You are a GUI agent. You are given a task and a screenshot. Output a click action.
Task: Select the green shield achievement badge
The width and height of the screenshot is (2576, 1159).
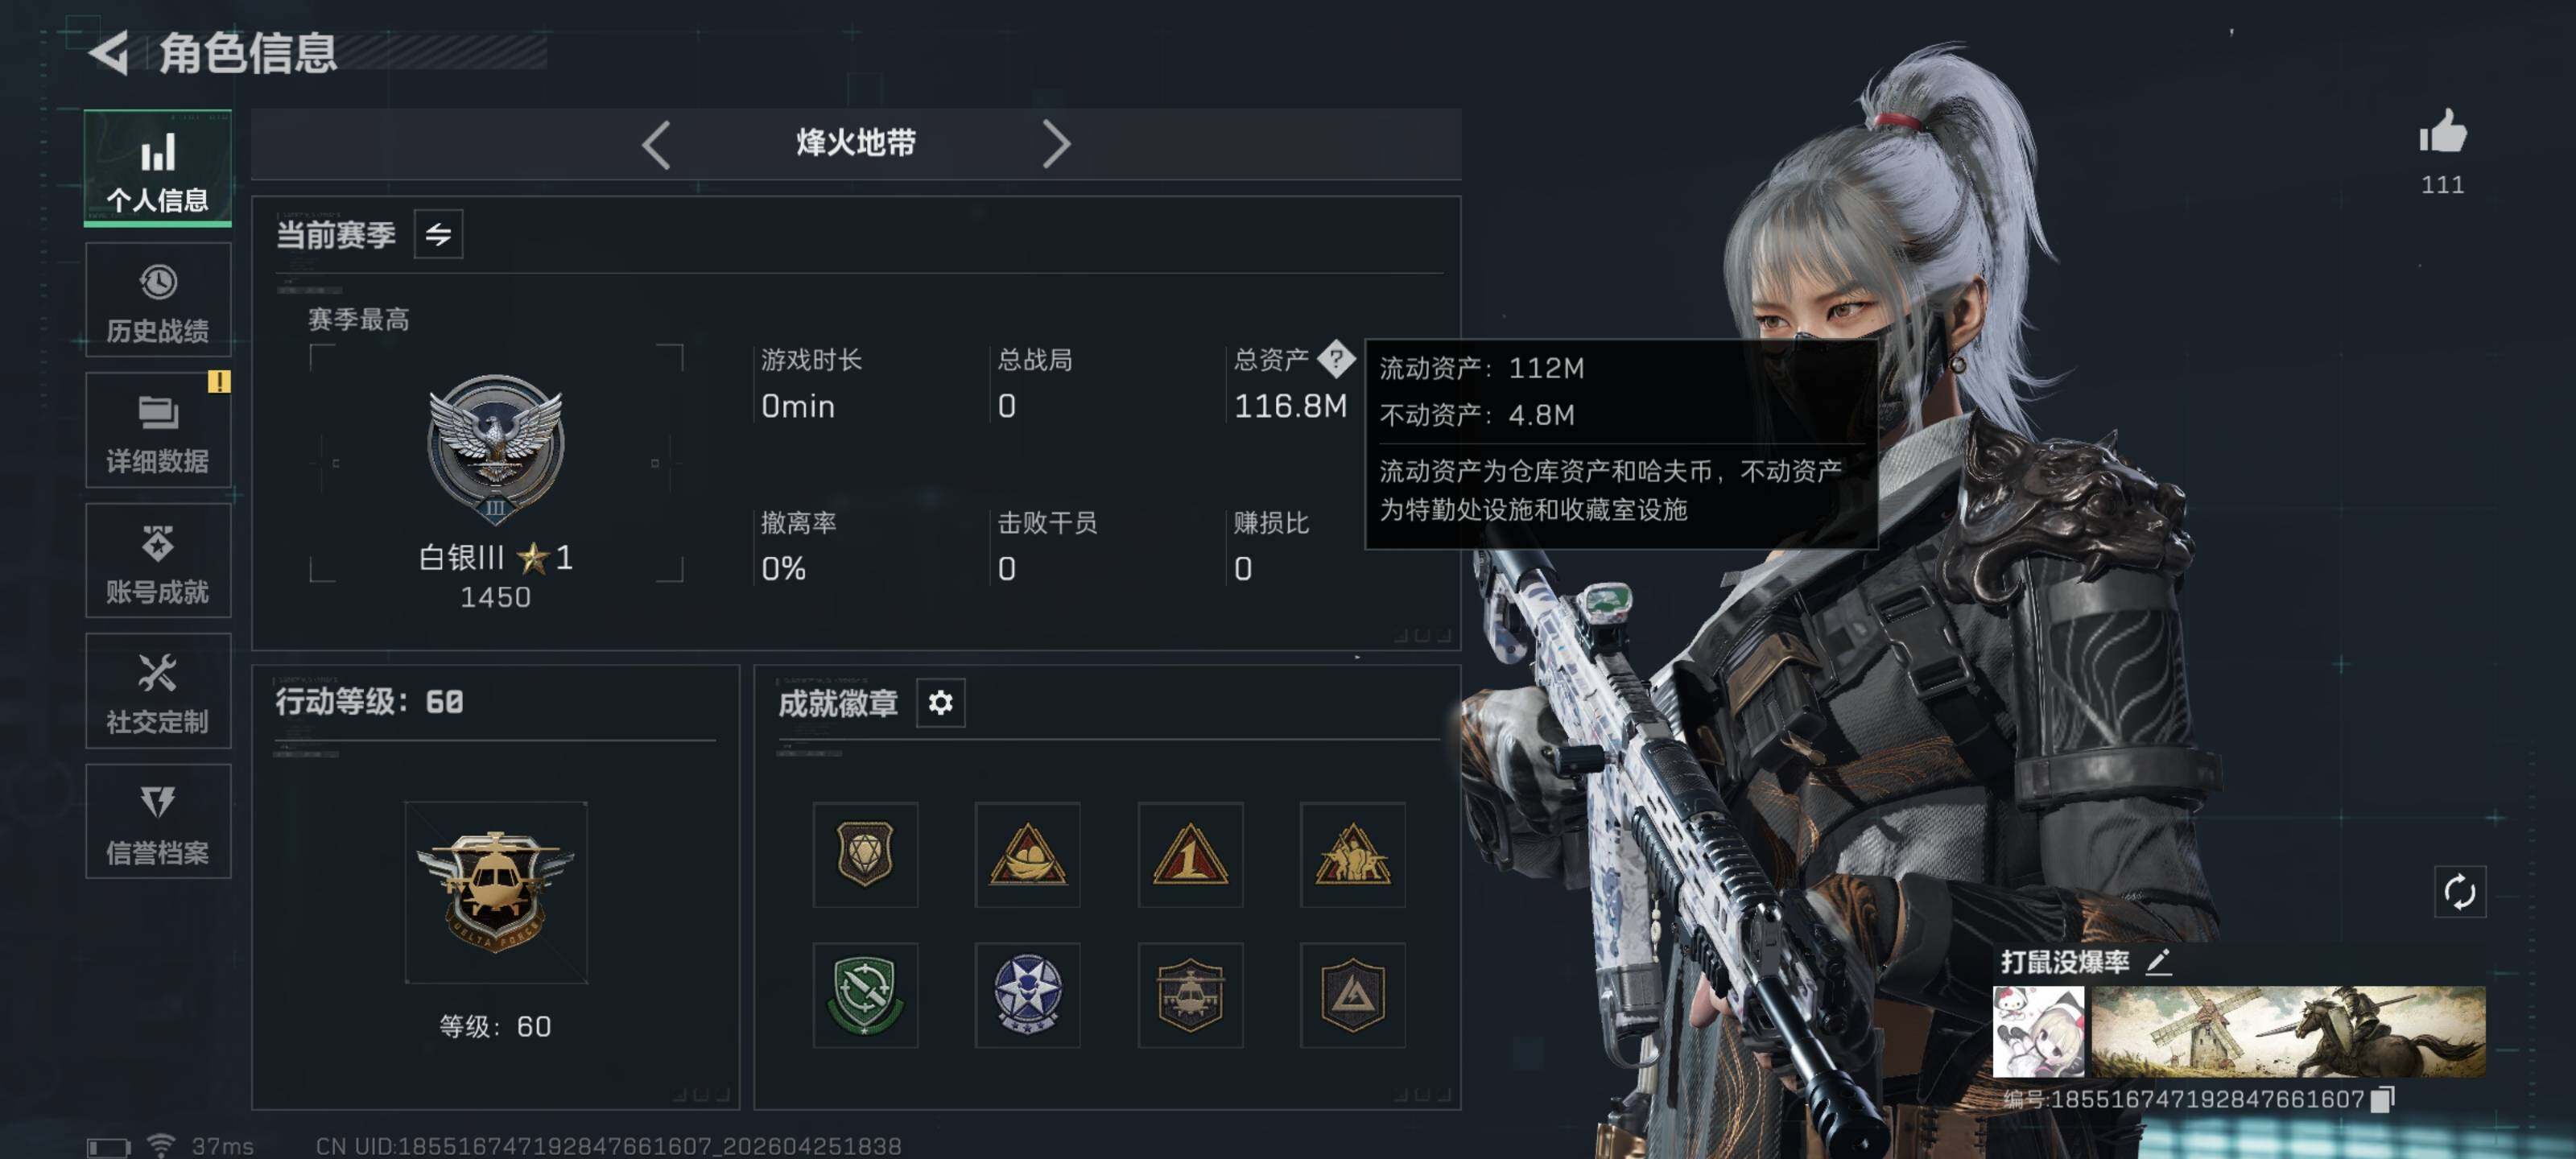(865, 995)
